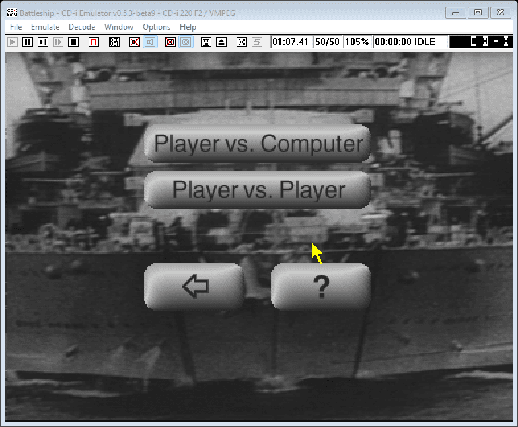Toggle the audio speaker icon
This screenshot has height=427, width=518.
[x=150, y=42]
